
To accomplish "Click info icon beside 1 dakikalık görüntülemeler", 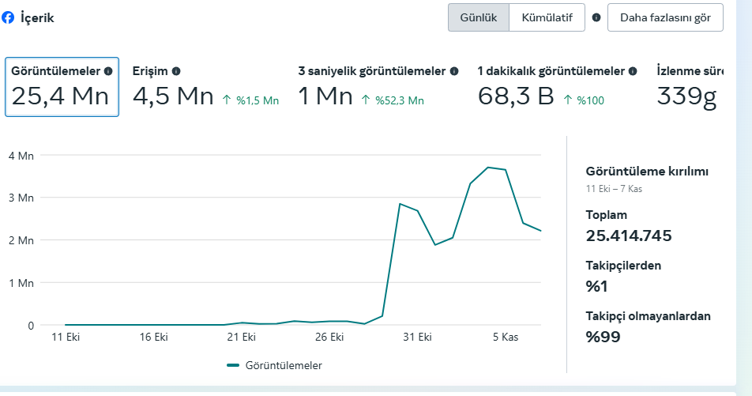I will 633,71.
